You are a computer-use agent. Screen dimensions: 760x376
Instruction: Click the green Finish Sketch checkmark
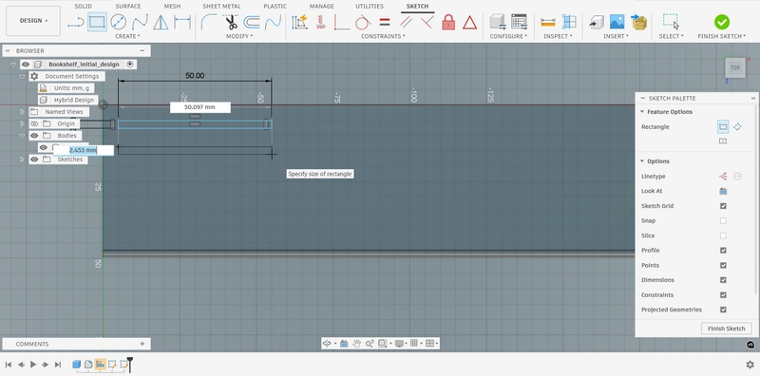722,22
